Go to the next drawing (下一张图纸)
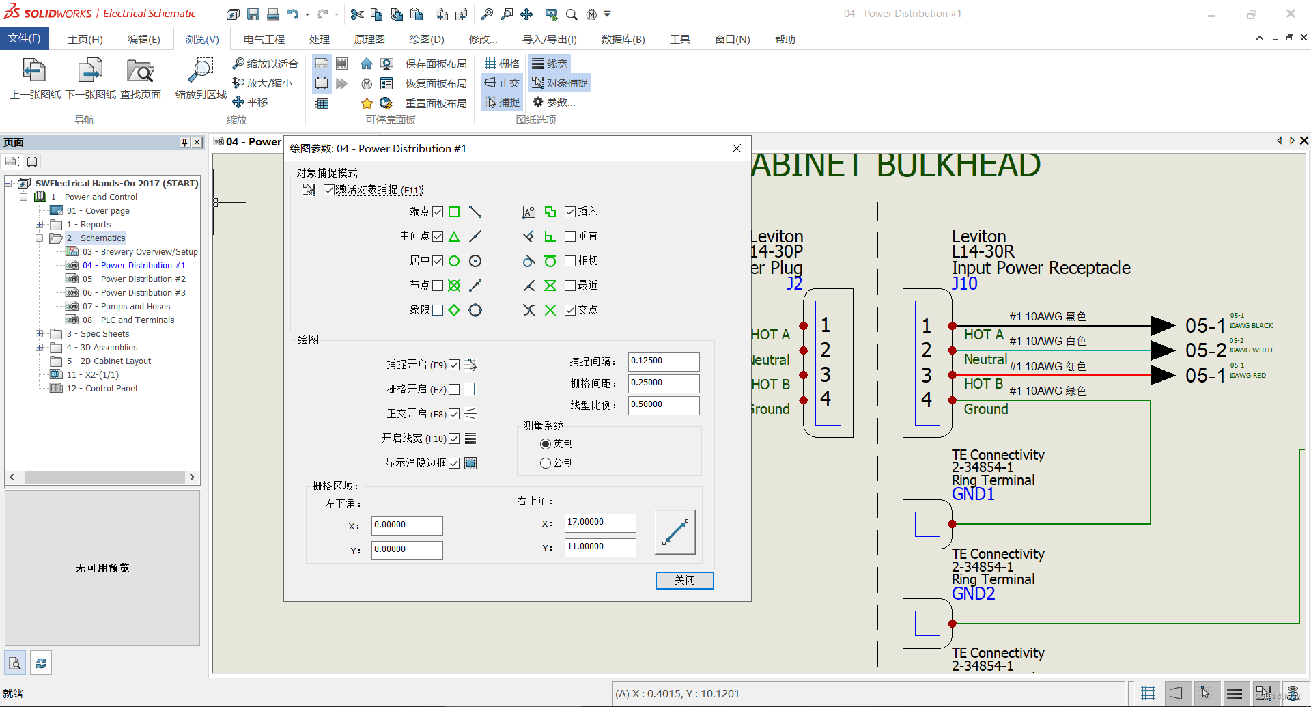The image size is (1311, 707). [x=91, y=79]
